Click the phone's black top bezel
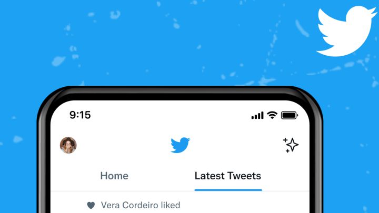Viewport: 379px width, 213px height. [x=180, y=94]
